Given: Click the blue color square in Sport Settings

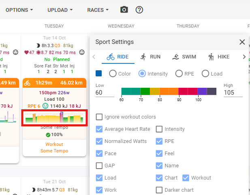Looking at the screenshot, I should point(99,74).
